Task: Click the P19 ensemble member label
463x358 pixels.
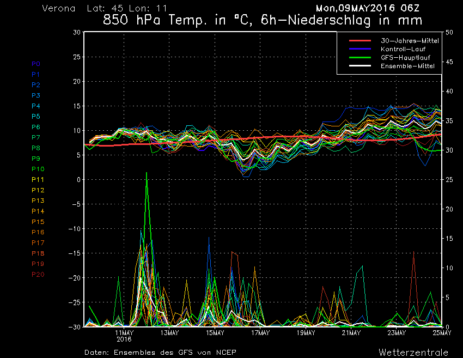Action: coord(38,264)
